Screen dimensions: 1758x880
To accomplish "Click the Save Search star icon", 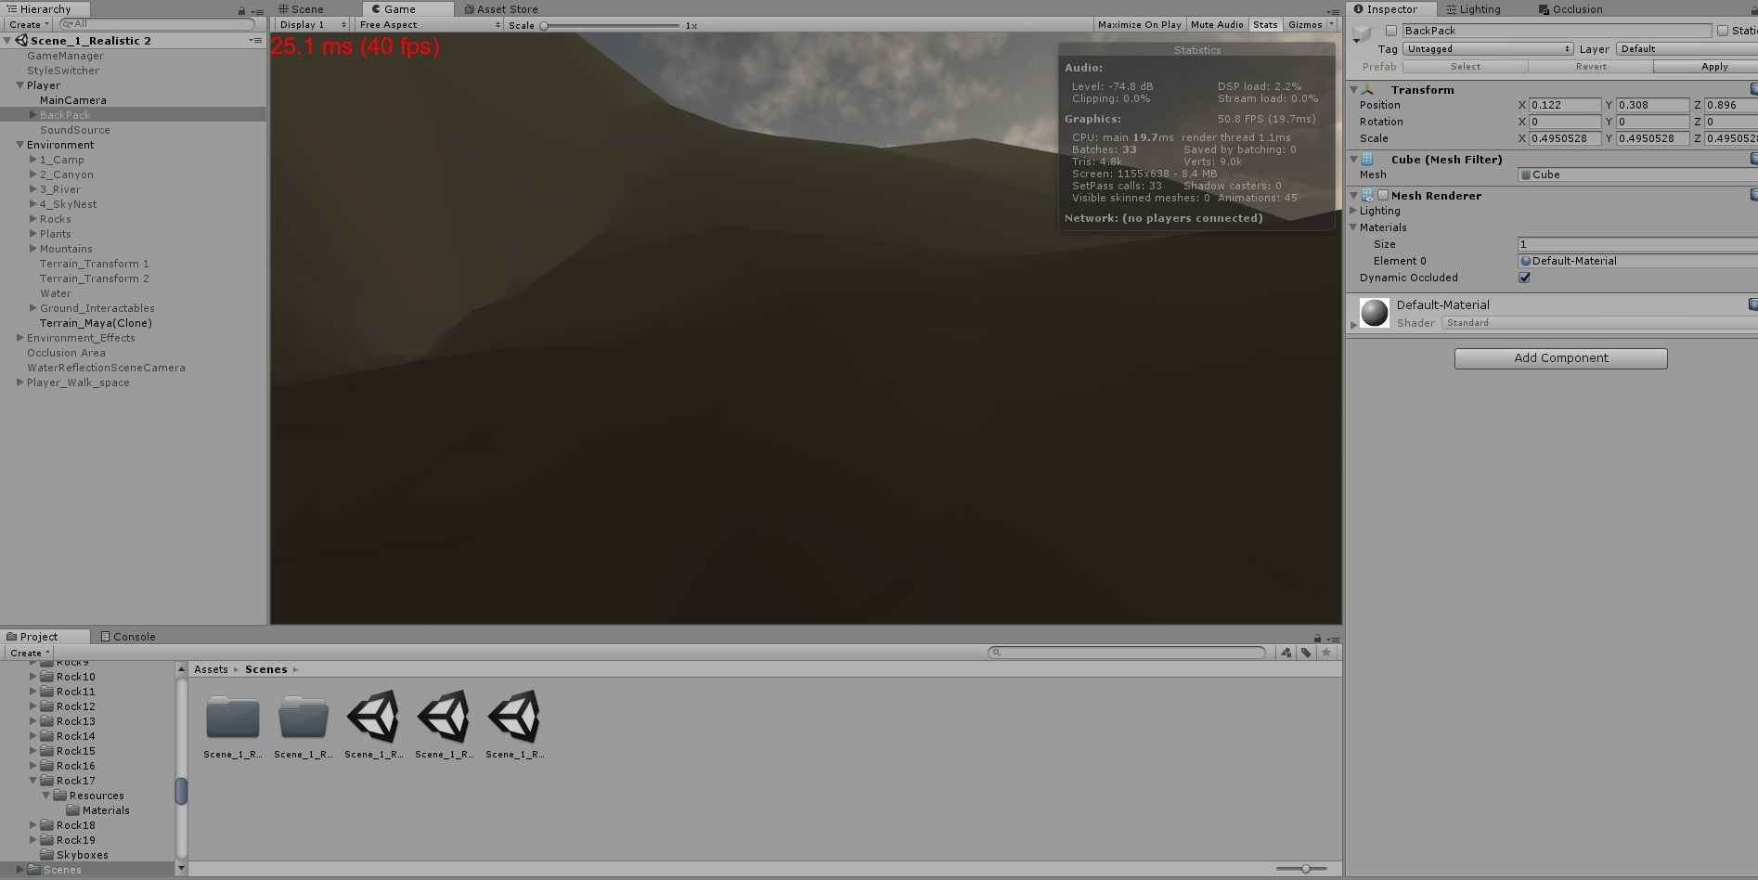I will [1326, 653].
